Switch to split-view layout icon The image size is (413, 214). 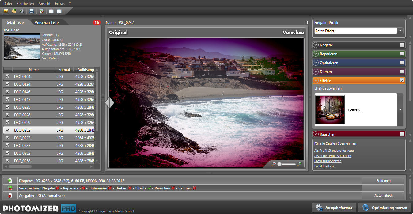59,11
